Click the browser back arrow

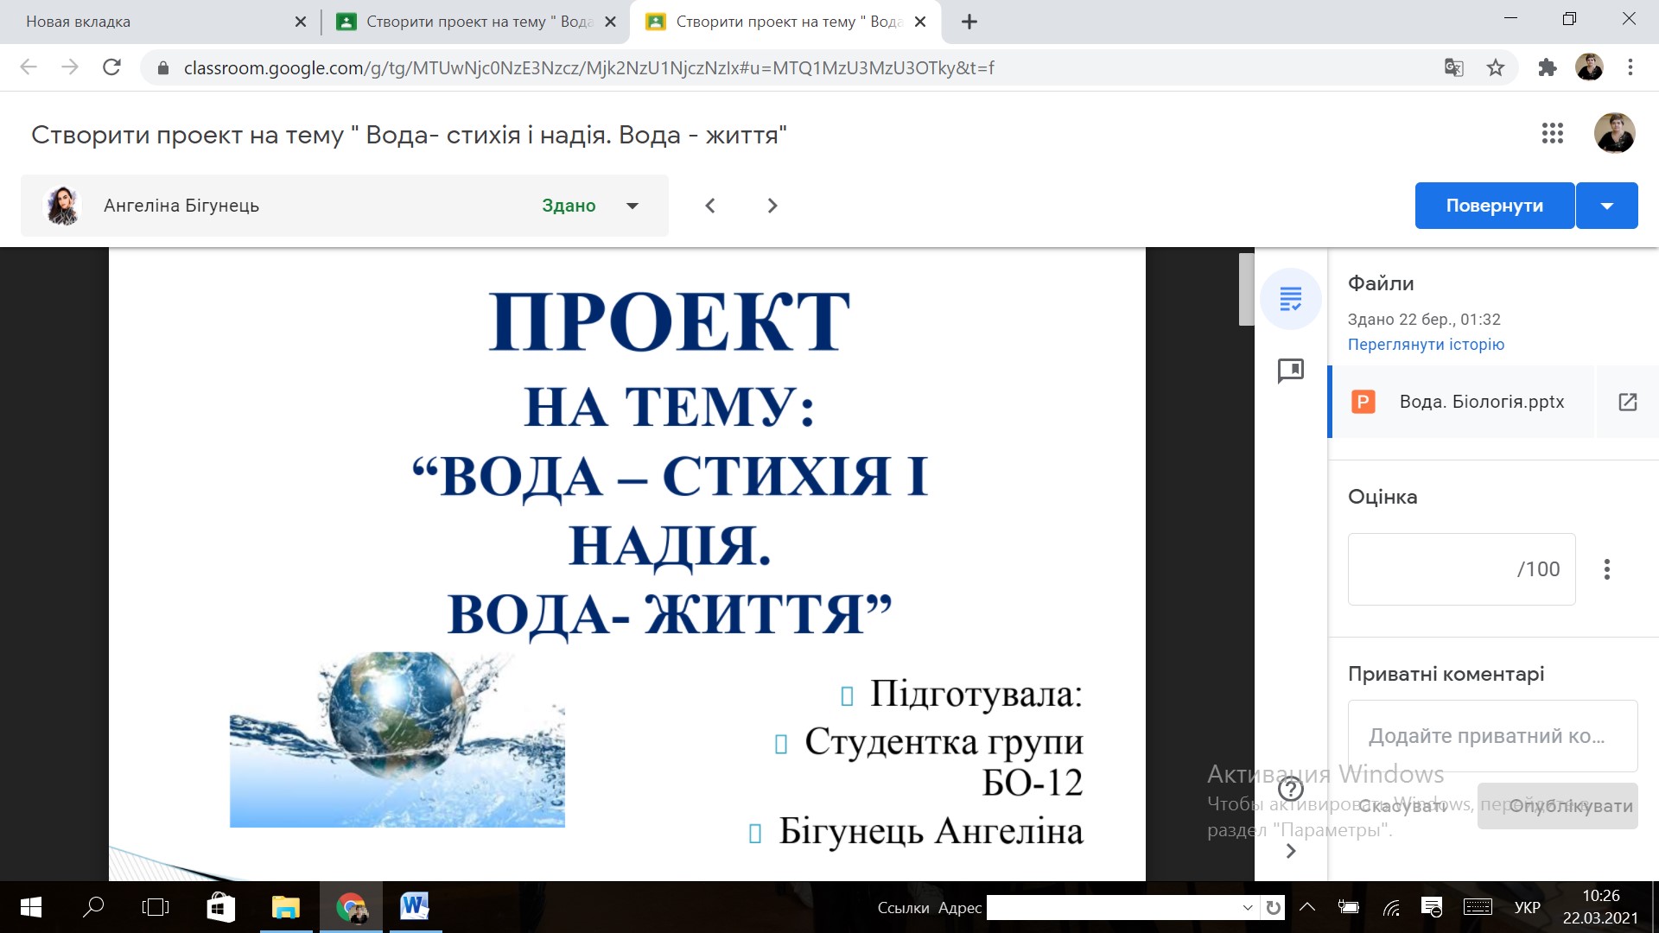29,67
